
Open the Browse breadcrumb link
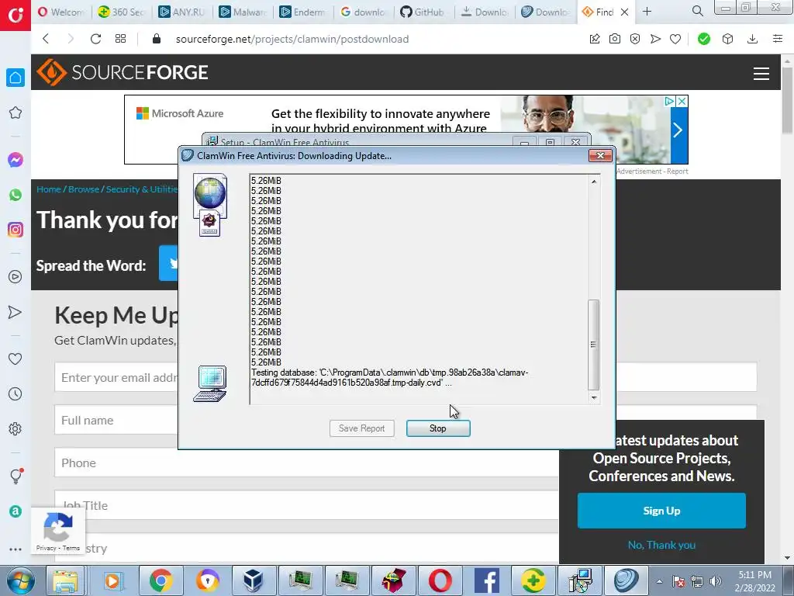(84, 189)
